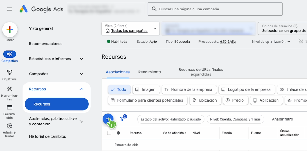This screenshot has height=151, width=307.
Task: Switch to the Asociaciones tab
Action: (118, 72)
